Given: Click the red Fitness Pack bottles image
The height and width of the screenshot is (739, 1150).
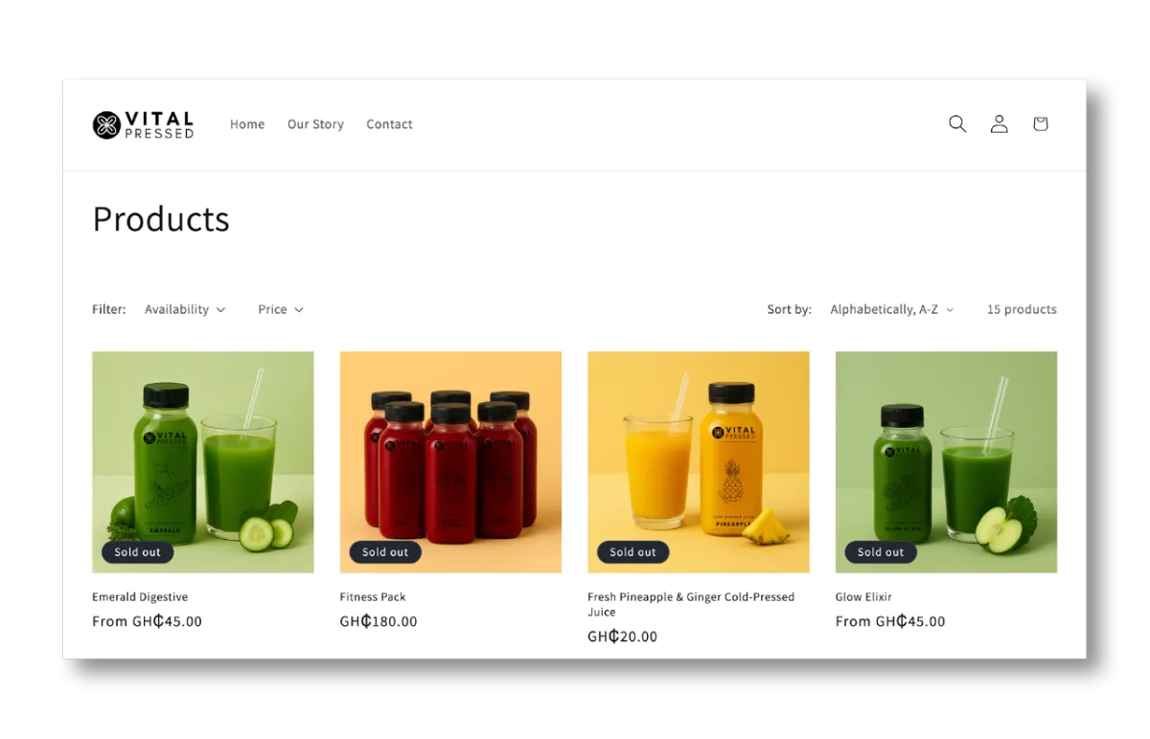Looking at the screenshot, I should [450, 462].
